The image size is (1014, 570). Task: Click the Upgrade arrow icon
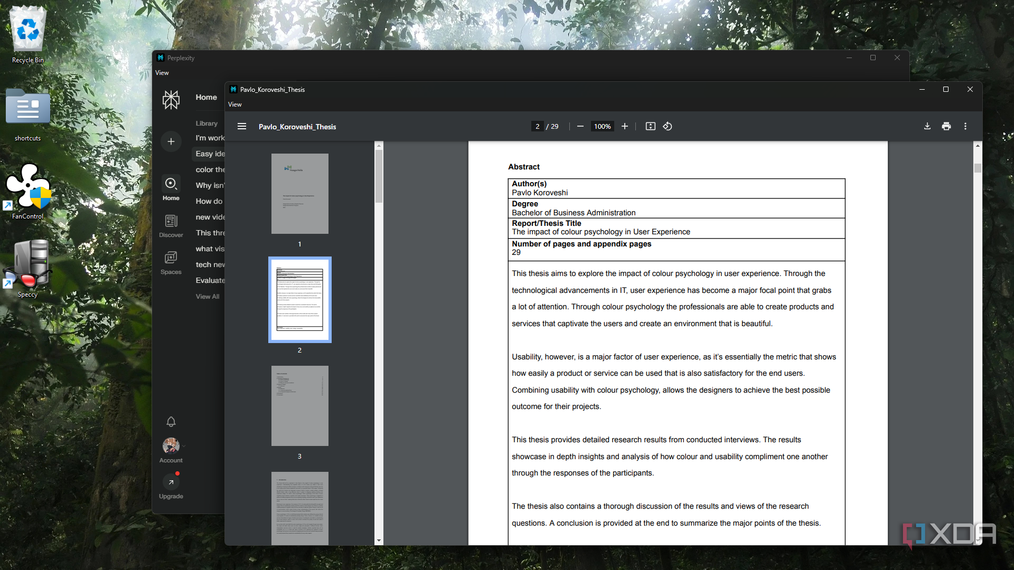click(171, 482)
